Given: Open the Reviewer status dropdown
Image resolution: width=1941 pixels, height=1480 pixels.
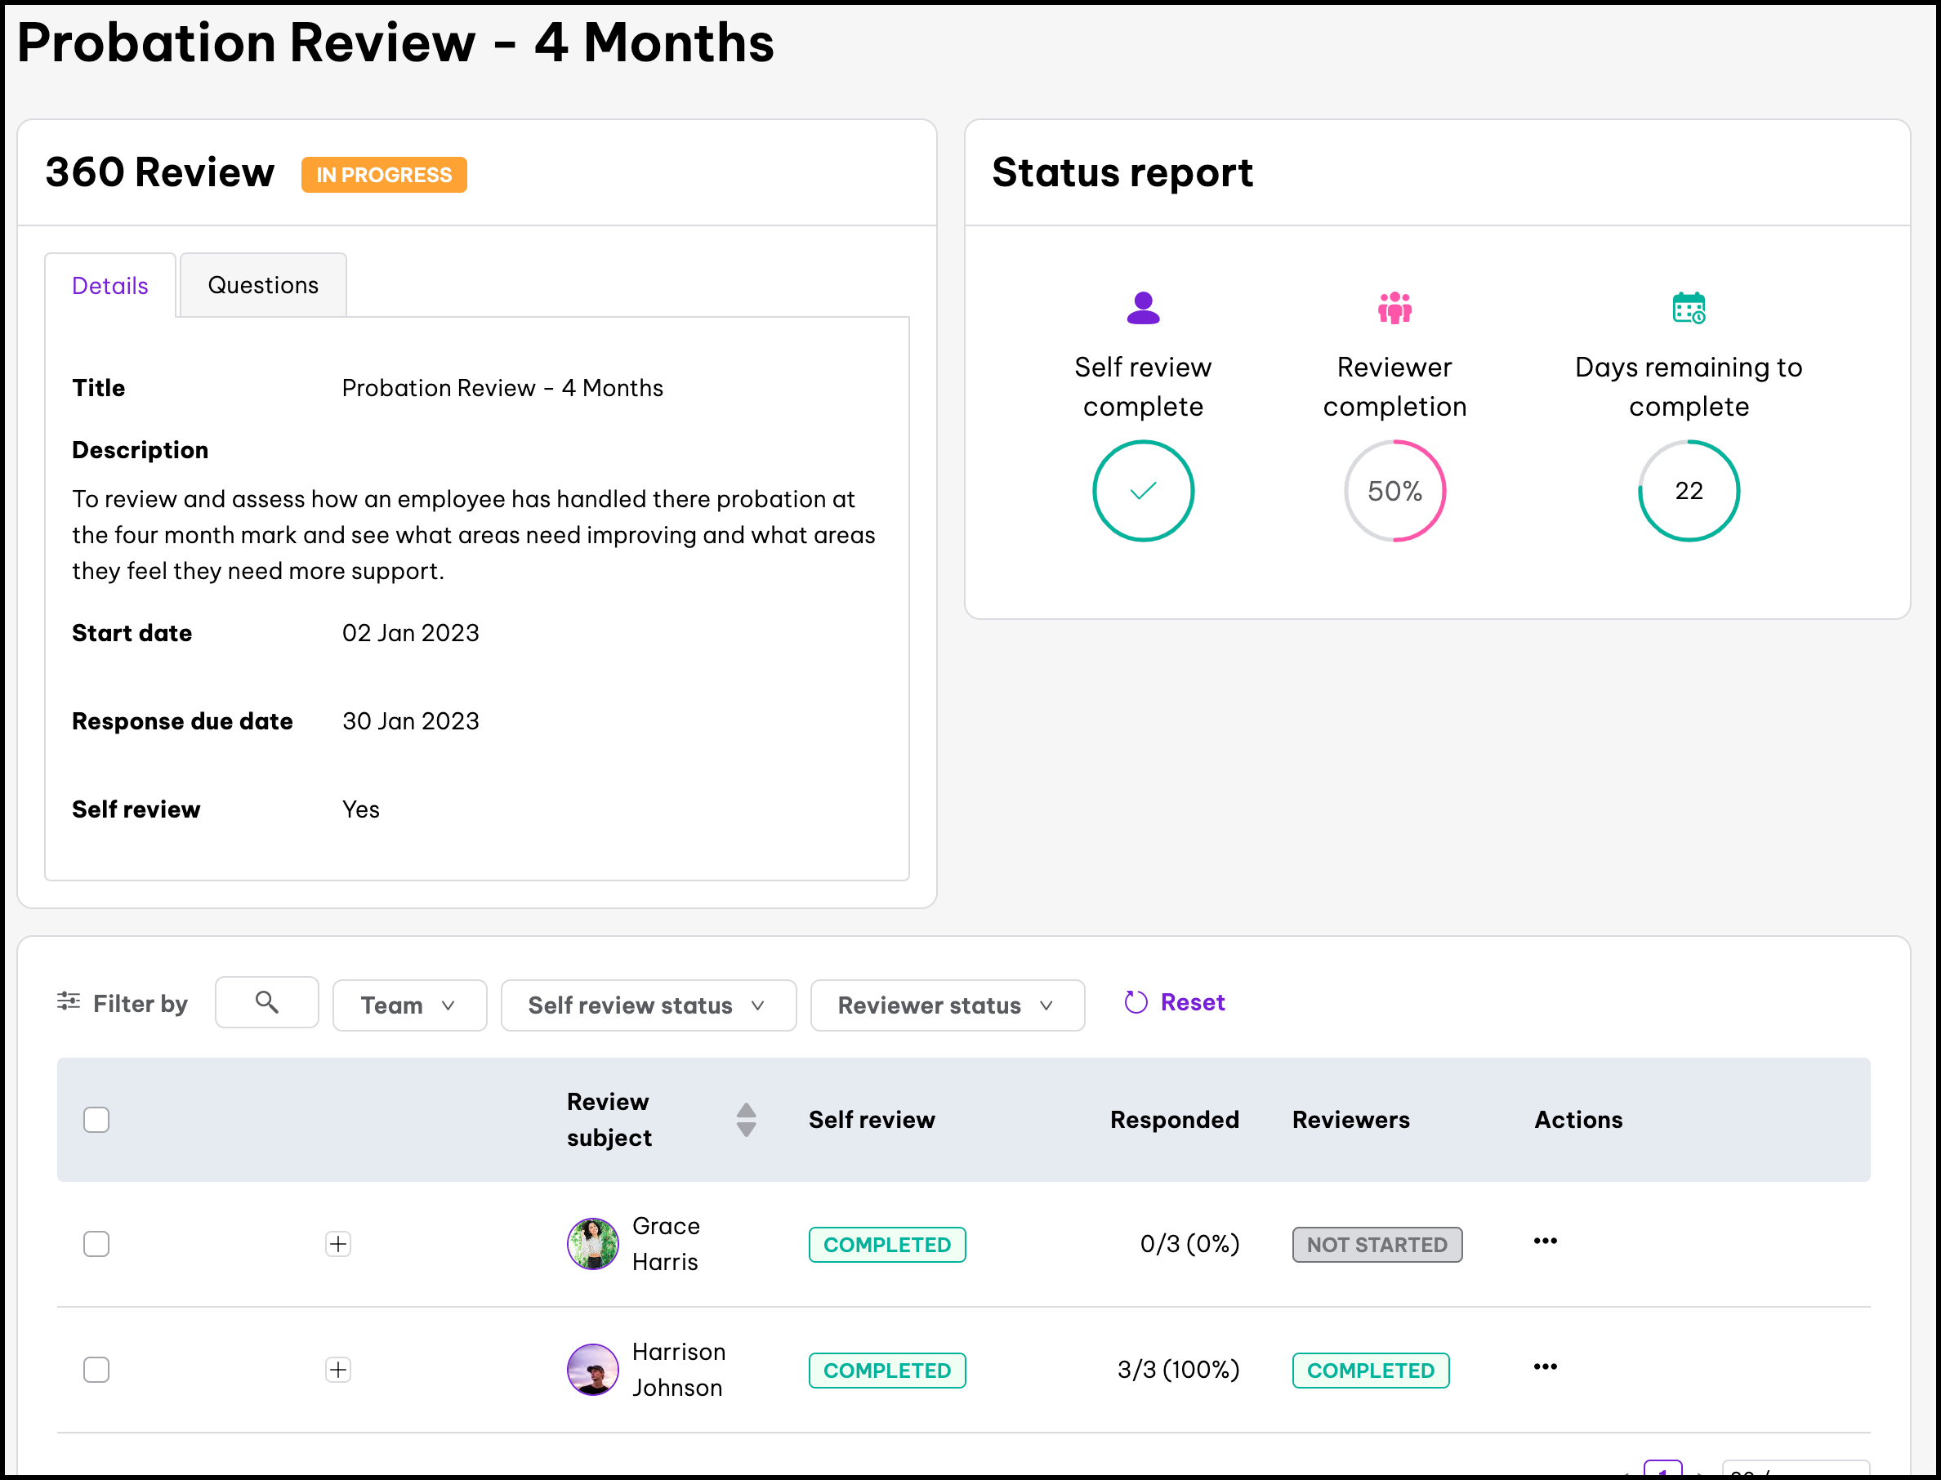Looking at the screenshot, I should 946,1005.
